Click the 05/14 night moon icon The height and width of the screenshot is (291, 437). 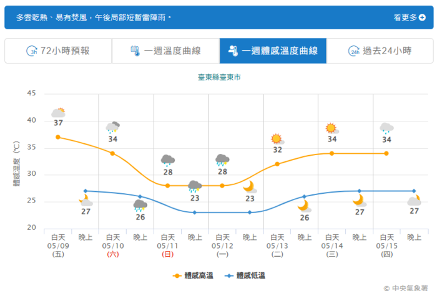[359, 201]
